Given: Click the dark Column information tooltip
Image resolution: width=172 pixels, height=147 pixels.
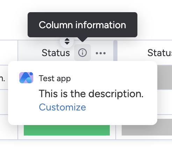Looking at the screenshot, I should [x=83, y=25].
